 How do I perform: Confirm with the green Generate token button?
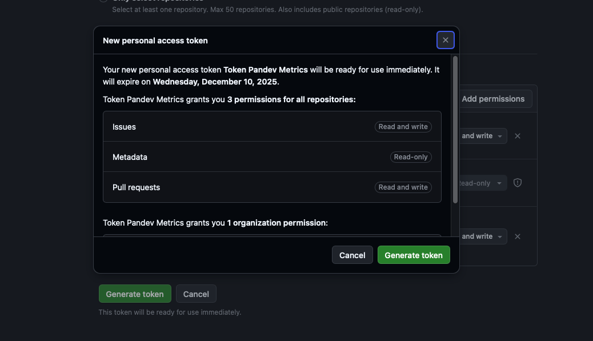pos(414,255)
